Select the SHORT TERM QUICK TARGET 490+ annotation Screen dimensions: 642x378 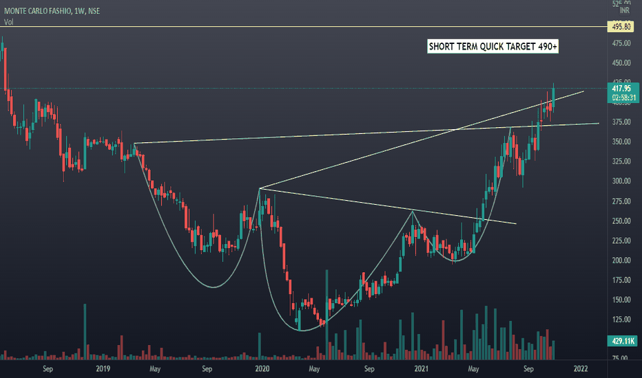tap(493, 47)
